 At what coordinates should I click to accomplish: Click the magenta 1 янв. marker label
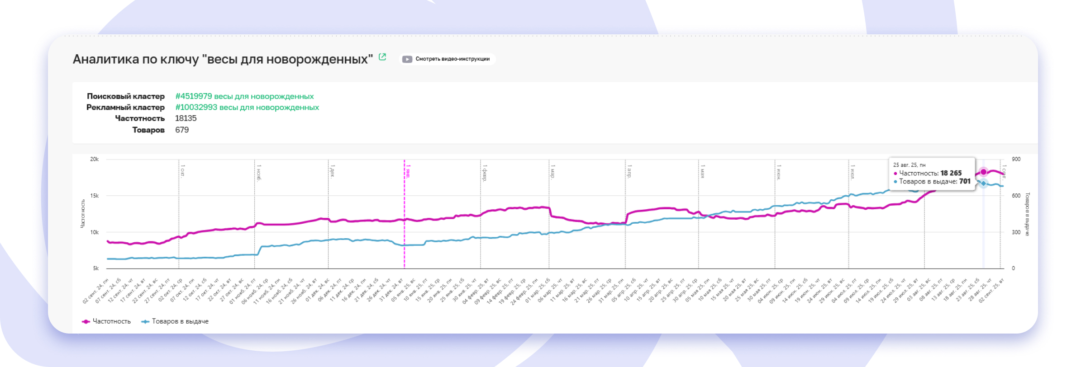point(408,171)
